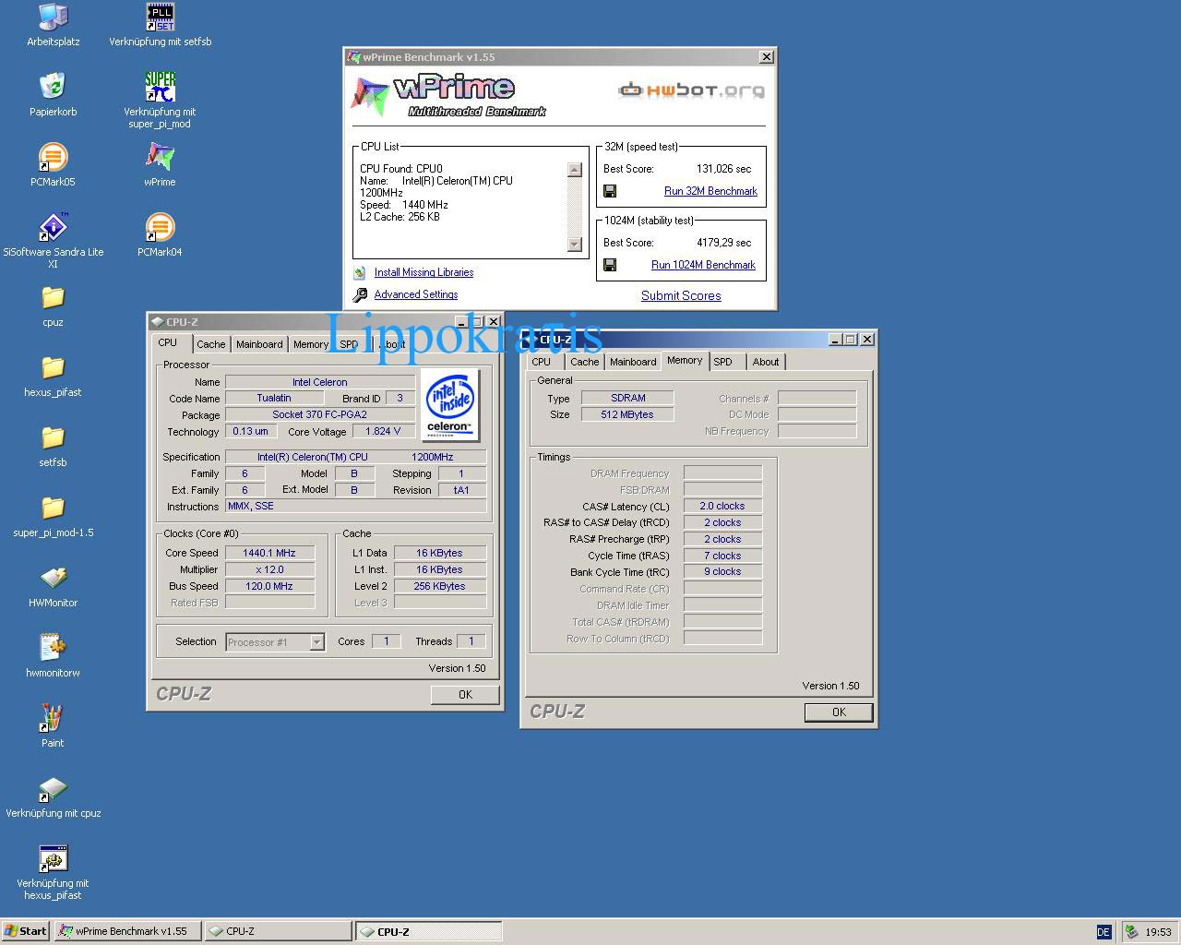Click the memory Size 512 MBytes field
The image size is (1181, 945).
coord(627,414)
